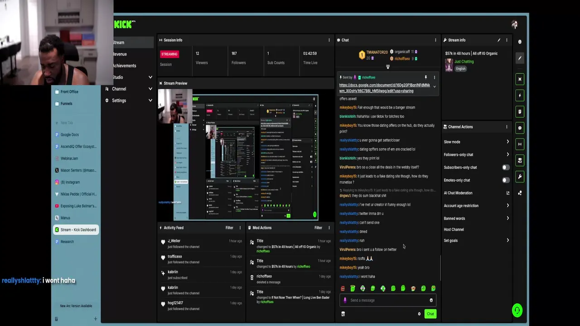
Task: Click the three-dots cluster icon in toolbar
Action: (520, 193)
